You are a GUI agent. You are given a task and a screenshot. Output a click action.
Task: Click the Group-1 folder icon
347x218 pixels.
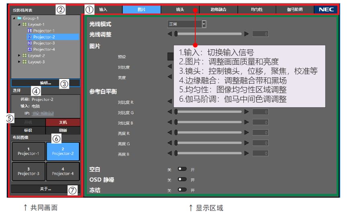[x=19, y=18]
